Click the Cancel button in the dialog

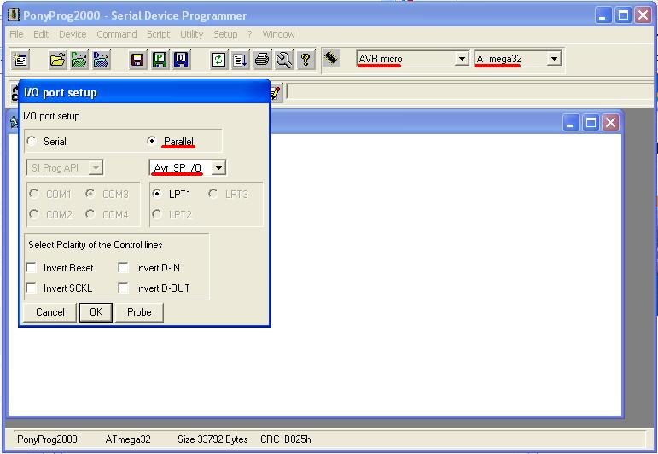(50, 312)
